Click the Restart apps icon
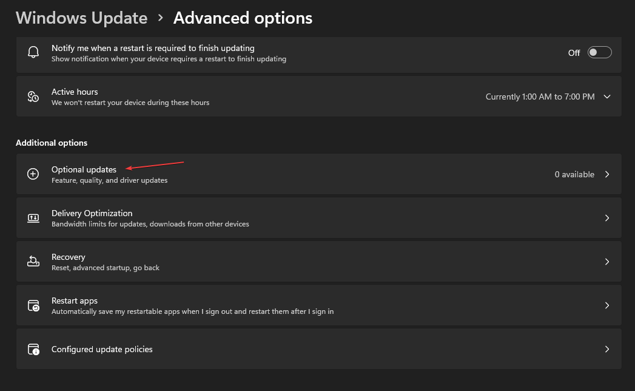 pos(33,305)
